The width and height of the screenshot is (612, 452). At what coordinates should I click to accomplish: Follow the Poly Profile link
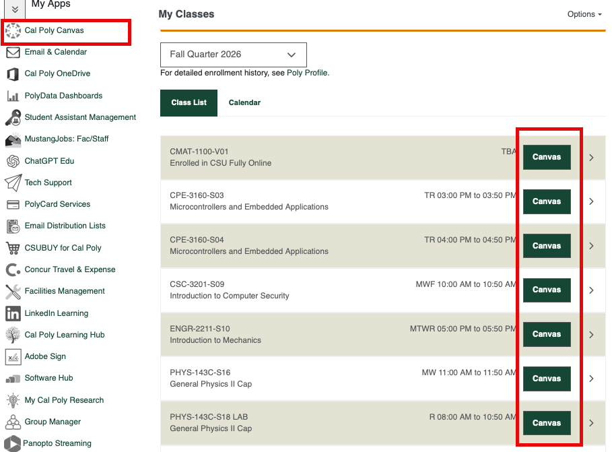[x=307, y=73]
